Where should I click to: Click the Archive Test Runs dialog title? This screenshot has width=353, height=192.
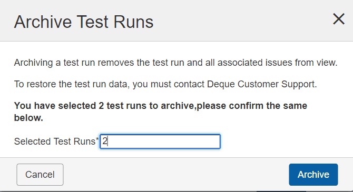click(84, 22)
